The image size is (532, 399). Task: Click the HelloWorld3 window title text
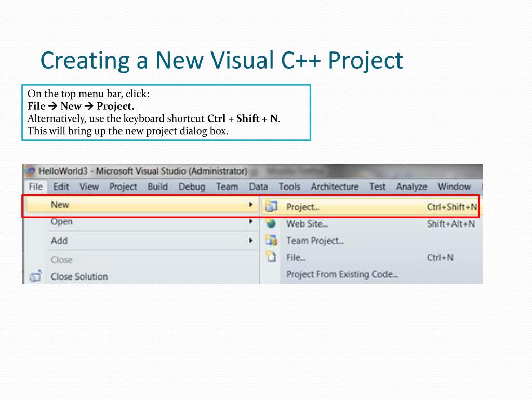point(143,170)
